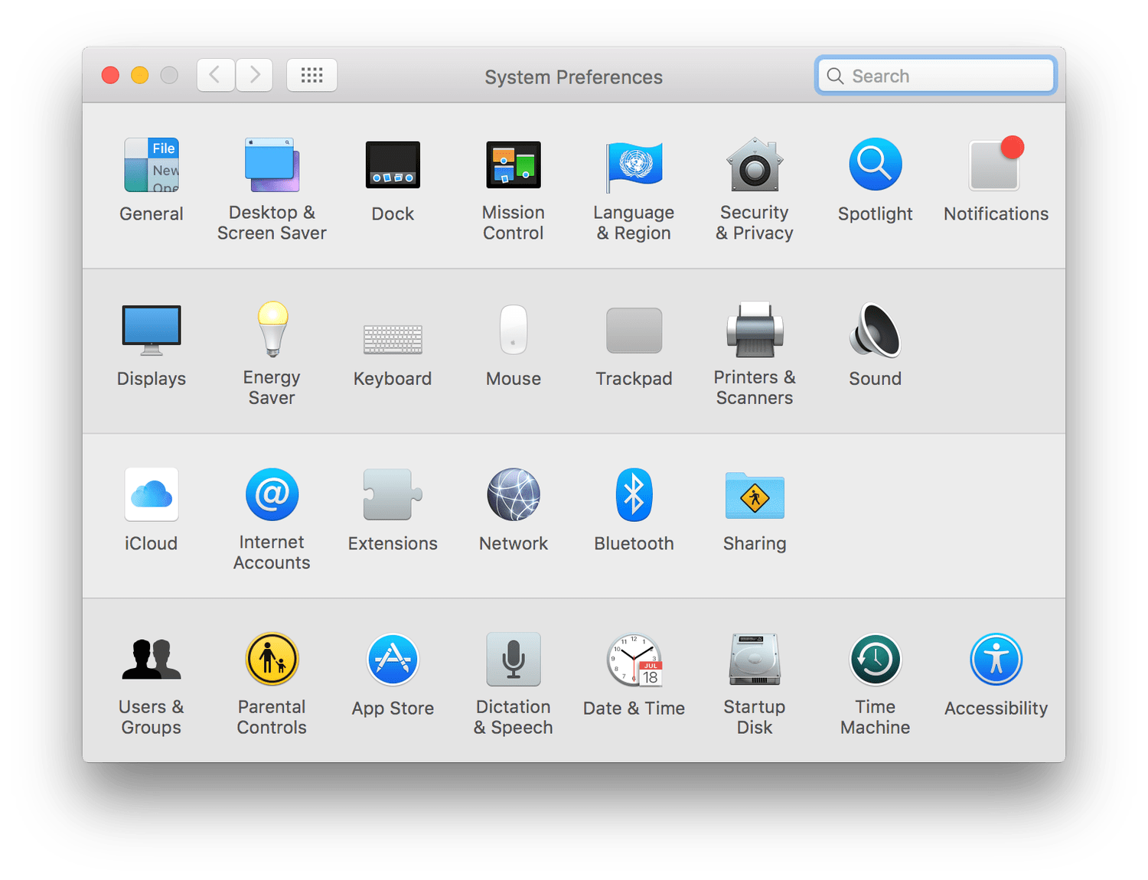Screen dimensions: 1148x880
Task: Click the Show All grid button
Action: pyautogui.click(x=311, y=75)
